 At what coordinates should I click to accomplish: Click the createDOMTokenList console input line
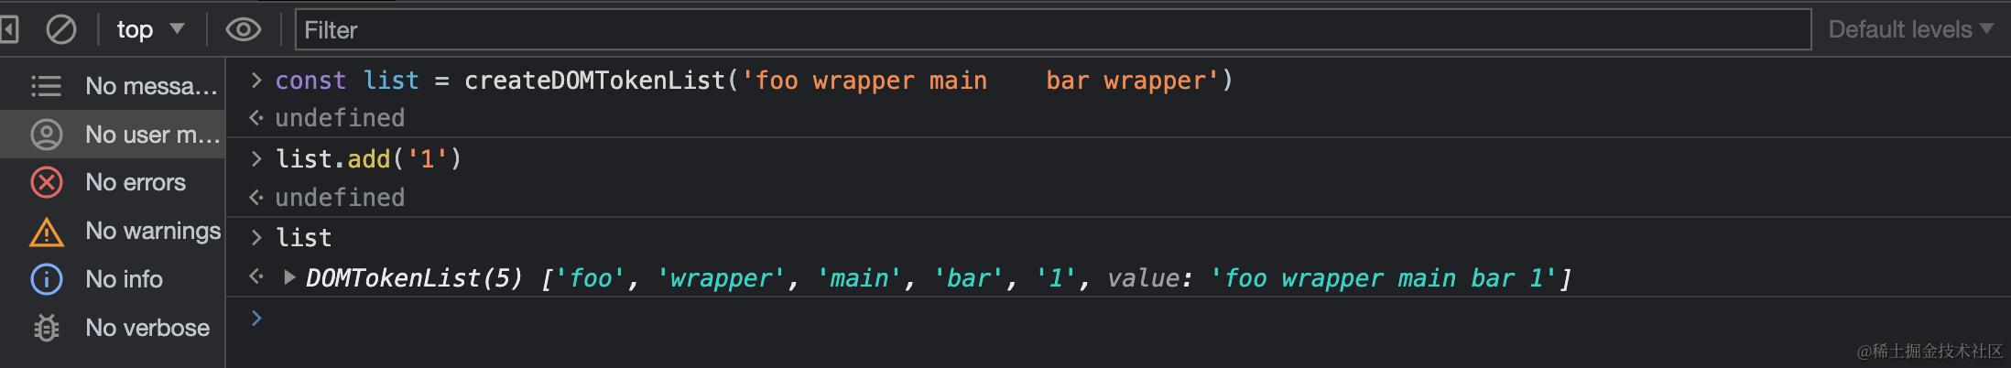tap(754, 81)
